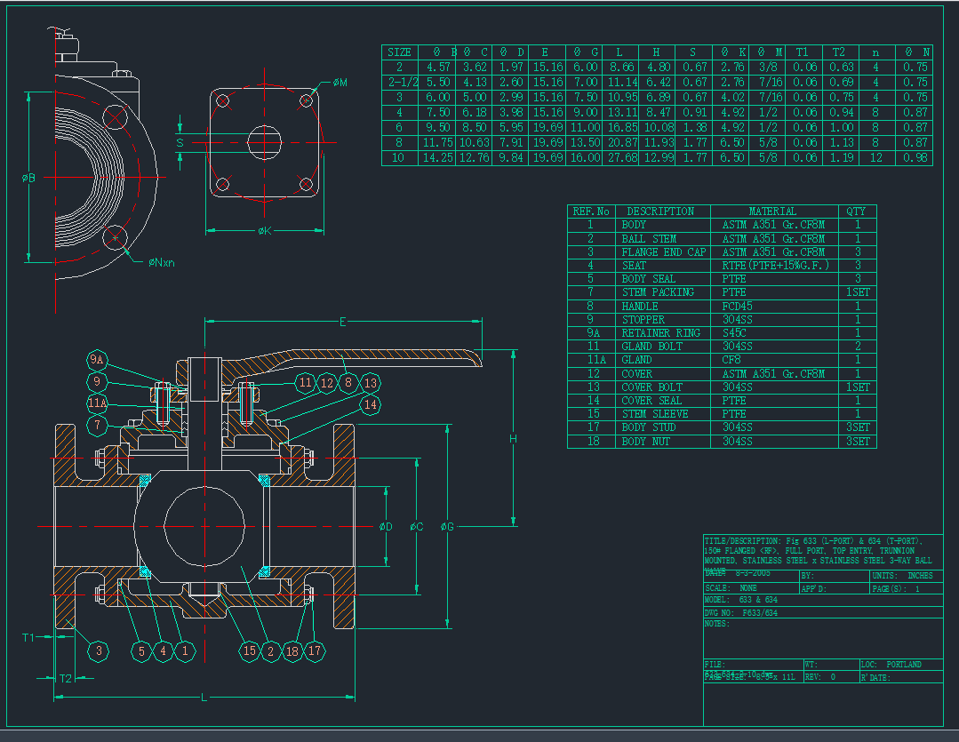Click the L length dimension label
This screenshot has height=742, width=959.
coord(204,698)
